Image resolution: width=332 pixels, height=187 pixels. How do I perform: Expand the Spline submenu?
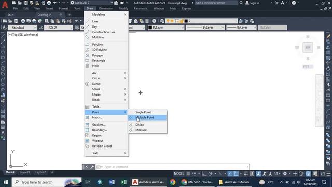[106, 89]
